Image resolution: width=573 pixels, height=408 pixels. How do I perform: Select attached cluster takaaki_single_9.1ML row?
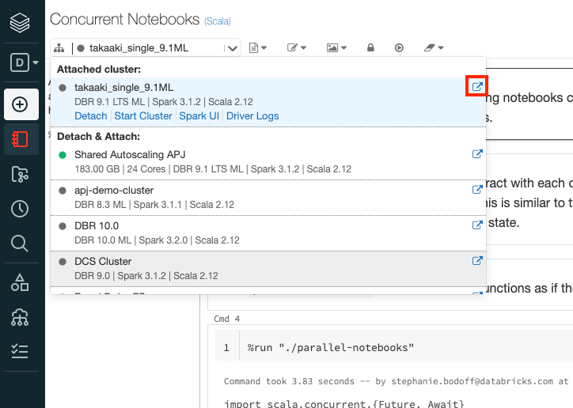point(268,102)
